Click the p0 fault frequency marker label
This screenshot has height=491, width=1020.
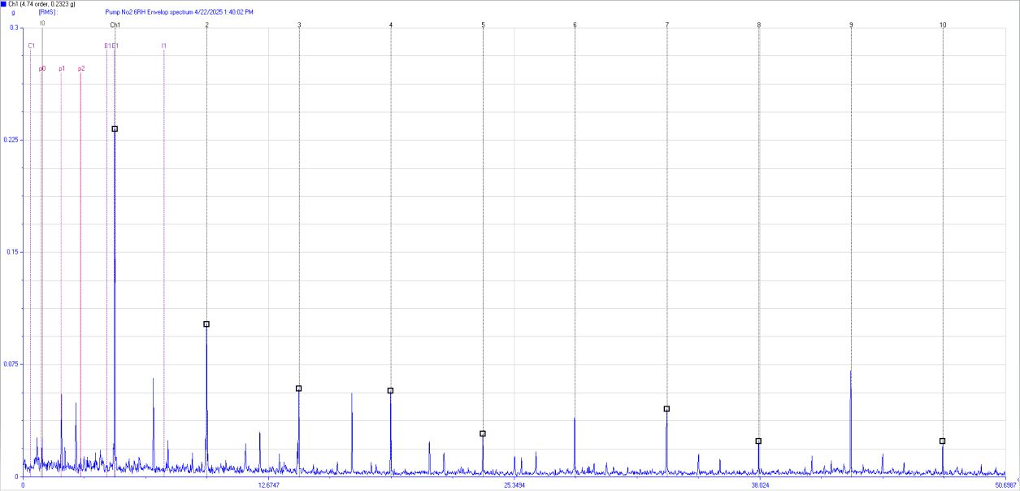(42, 69)
